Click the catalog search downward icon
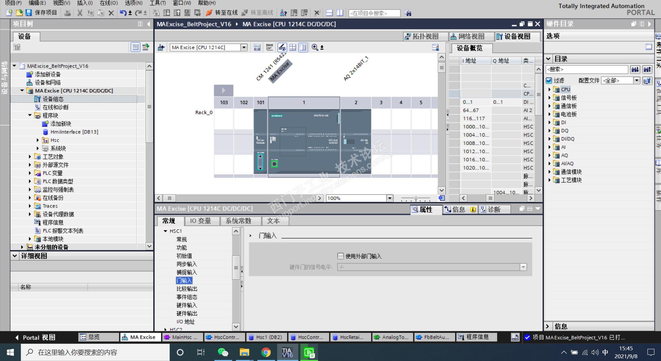The height and width of the screenshot is (361, 661). click(635, 69)
